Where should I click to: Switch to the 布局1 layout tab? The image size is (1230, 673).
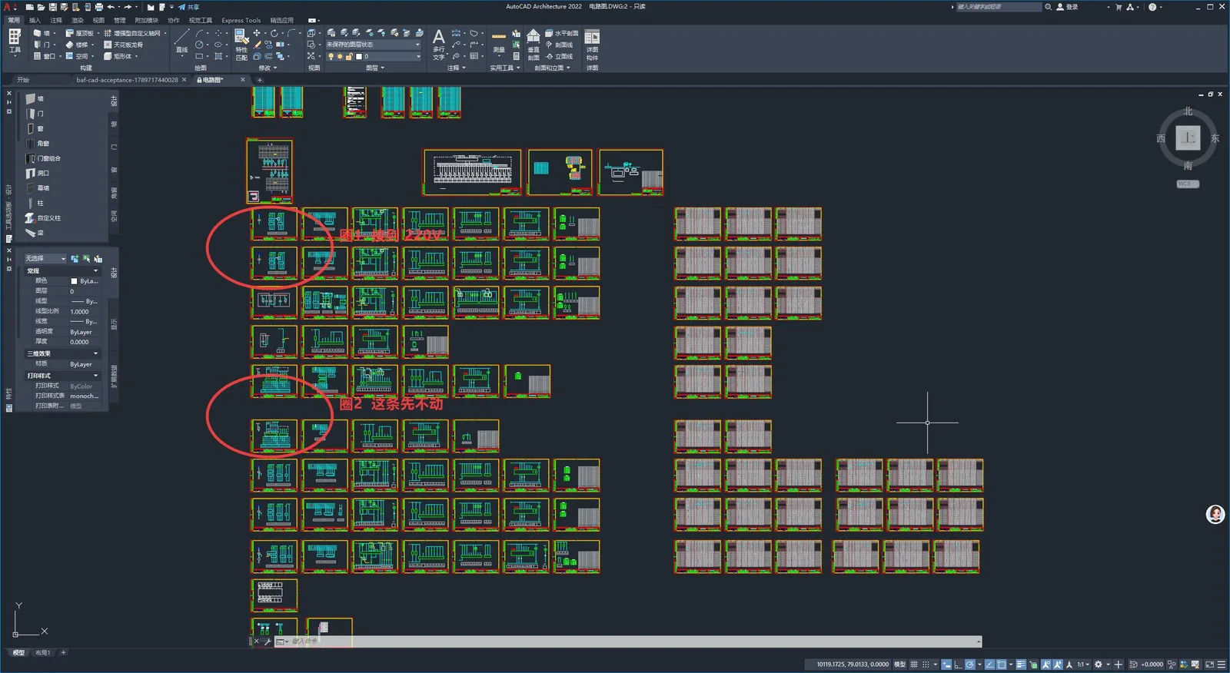(42, 653)
